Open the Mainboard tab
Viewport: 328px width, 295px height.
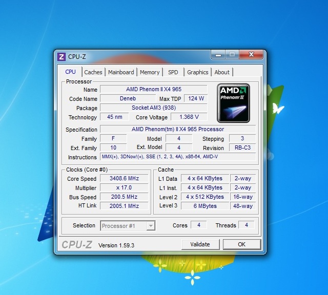(x=121, y=72)
